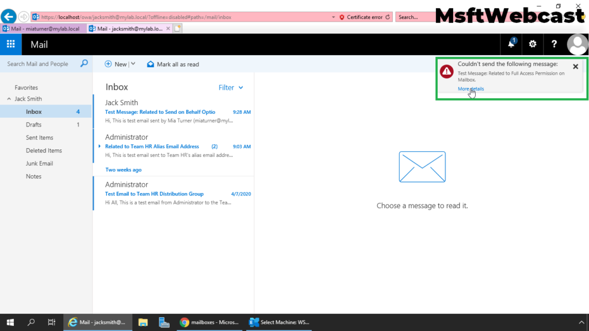The height and width of the screenshot is (331, 589).
Task: Click the taskbar search icon
Action: [31, 322]
